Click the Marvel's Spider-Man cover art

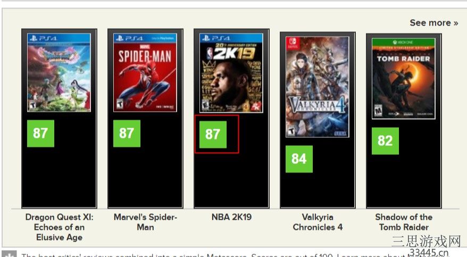pyautogui.click(x=145, y=72)
